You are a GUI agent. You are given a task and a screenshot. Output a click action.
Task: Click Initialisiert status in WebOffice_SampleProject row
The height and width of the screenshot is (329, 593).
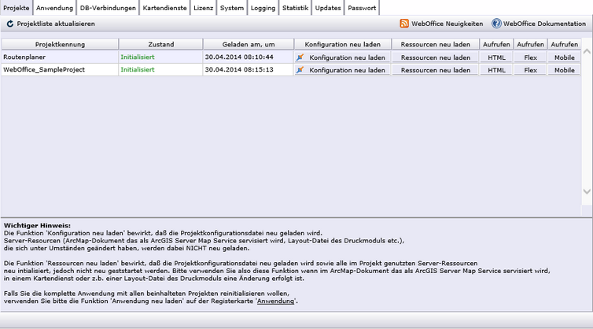[138, 70]
